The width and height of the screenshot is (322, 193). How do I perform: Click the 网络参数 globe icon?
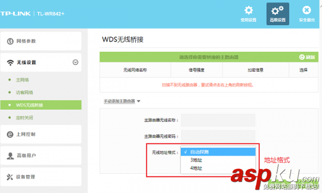[10, 41]
